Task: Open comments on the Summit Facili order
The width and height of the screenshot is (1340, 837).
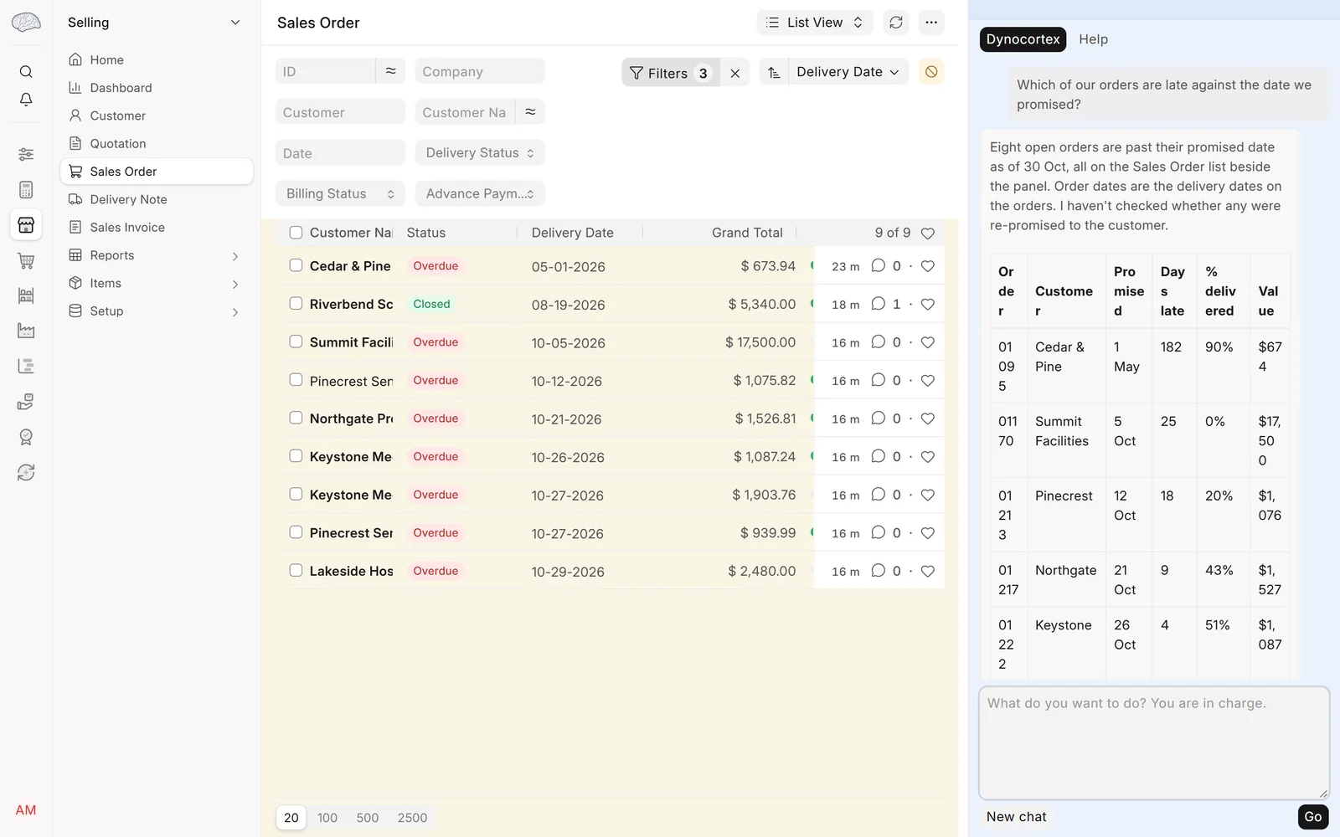Action: (x=878, y=342)
